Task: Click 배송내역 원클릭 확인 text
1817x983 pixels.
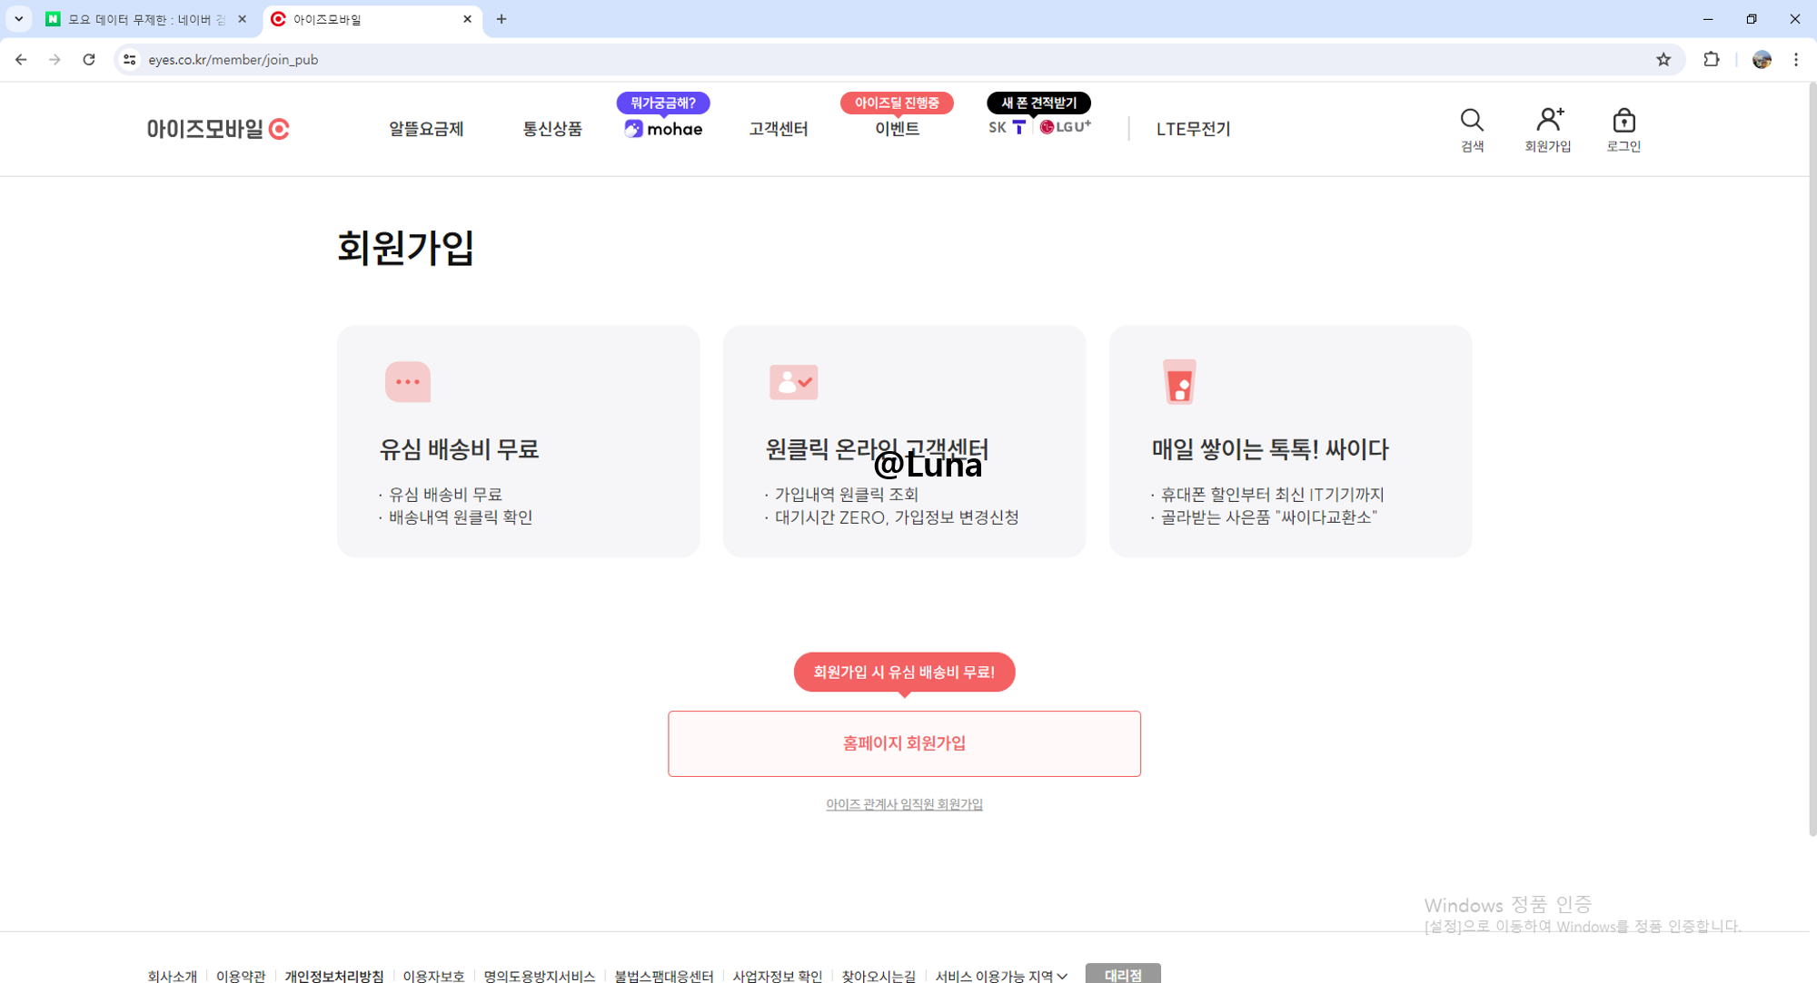Action: point(461,517)
